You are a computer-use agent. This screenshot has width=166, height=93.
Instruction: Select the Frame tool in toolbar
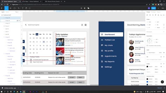pos(10,8)
